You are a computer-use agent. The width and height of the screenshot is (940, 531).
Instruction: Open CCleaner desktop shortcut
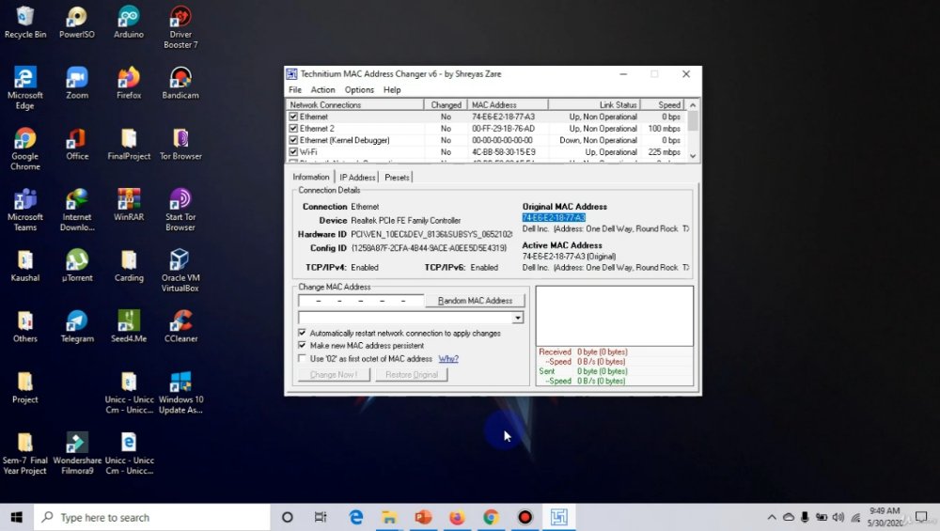[x=180, y=327]
